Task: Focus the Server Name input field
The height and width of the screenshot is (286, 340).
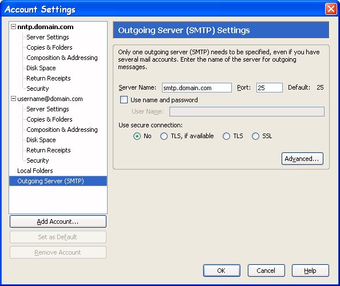Action: 197,88
